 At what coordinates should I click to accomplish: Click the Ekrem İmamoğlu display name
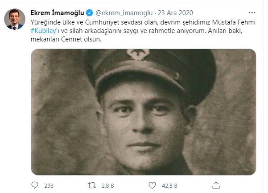click(x=57, y=13)
